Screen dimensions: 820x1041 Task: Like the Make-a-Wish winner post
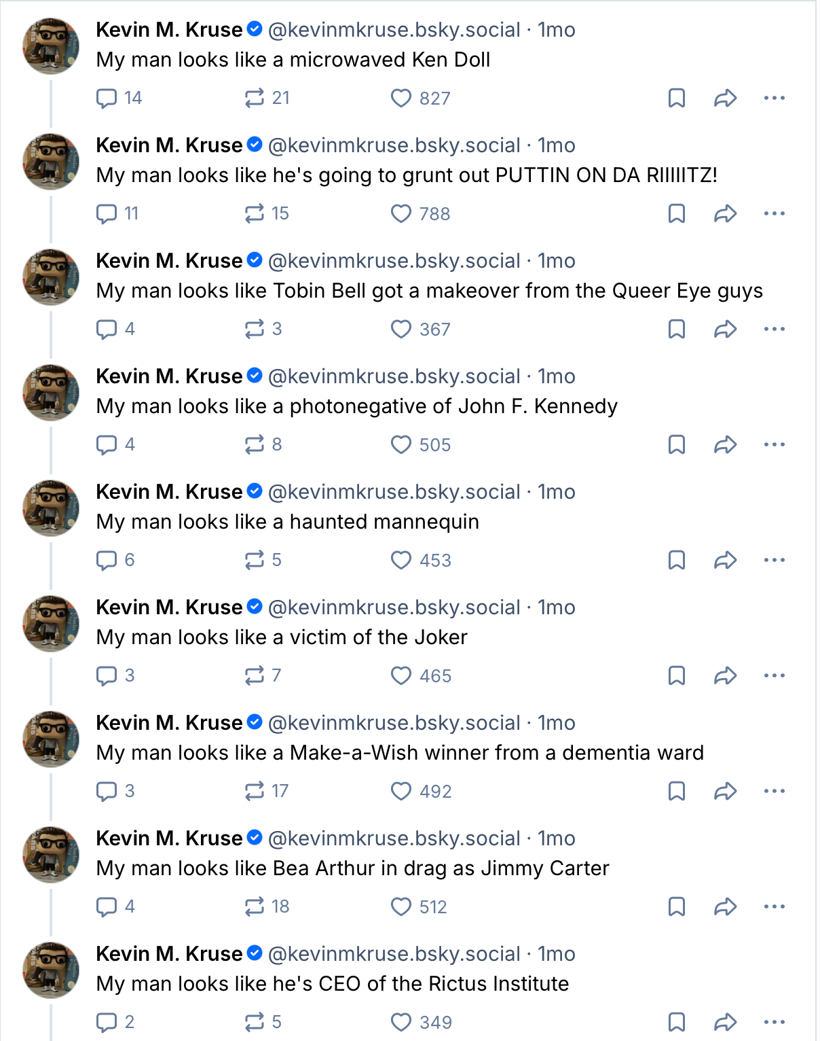(x=401, y=792)
